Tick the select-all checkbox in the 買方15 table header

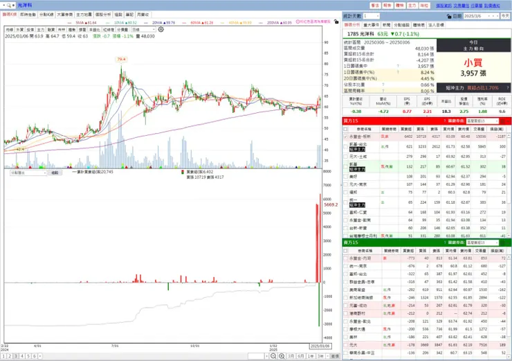pyautogui.click(x=345, y=129)
